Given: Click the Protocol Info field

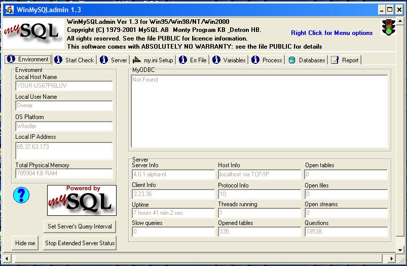Looking at the screenshot, I should (x=260, y=194).
